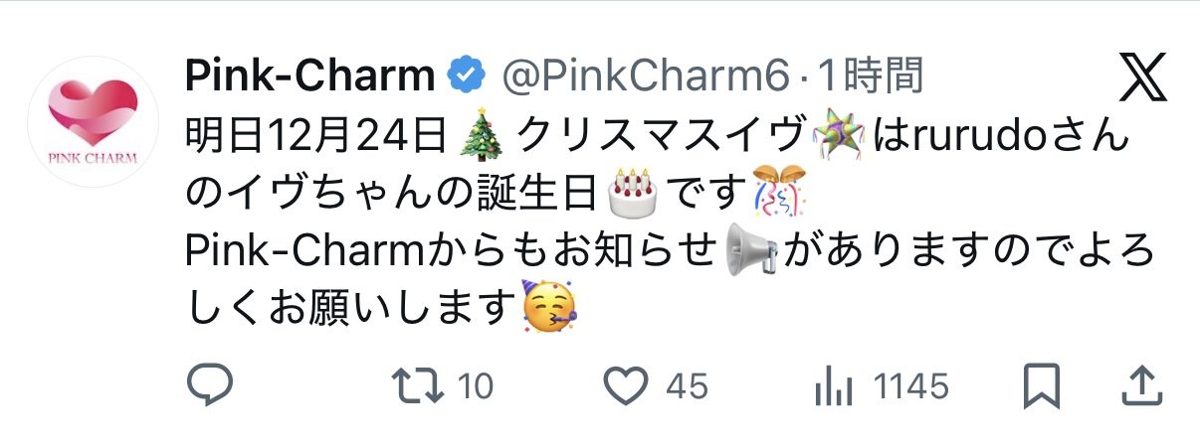Like the post with the heart icon
This screenshot has height=448, width=1200.
click(x=627, y=386)
